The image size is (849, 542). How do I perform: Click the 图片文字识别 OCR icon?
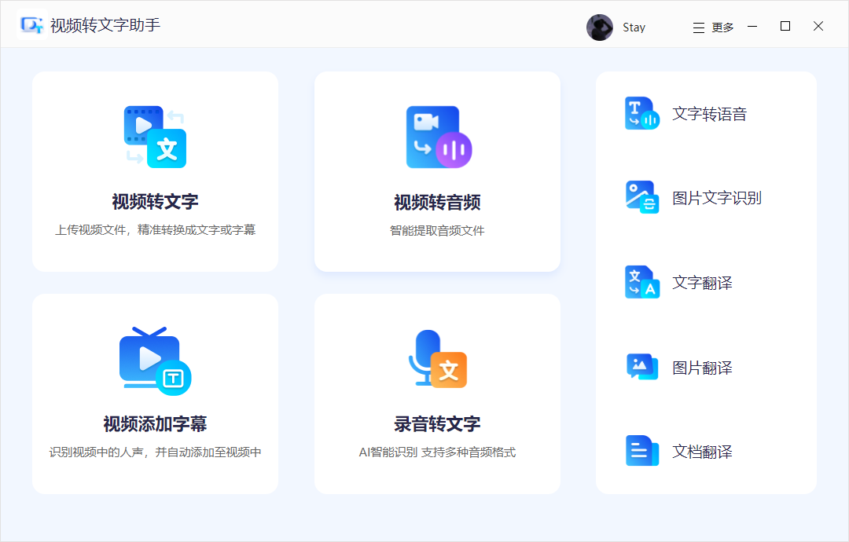click(641, 198)
